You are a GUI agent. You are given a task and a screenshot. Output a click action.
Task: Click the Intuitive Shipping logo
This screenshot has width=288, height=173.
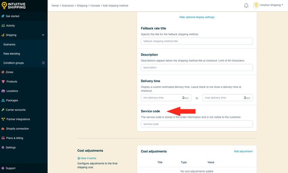point(14,6)
